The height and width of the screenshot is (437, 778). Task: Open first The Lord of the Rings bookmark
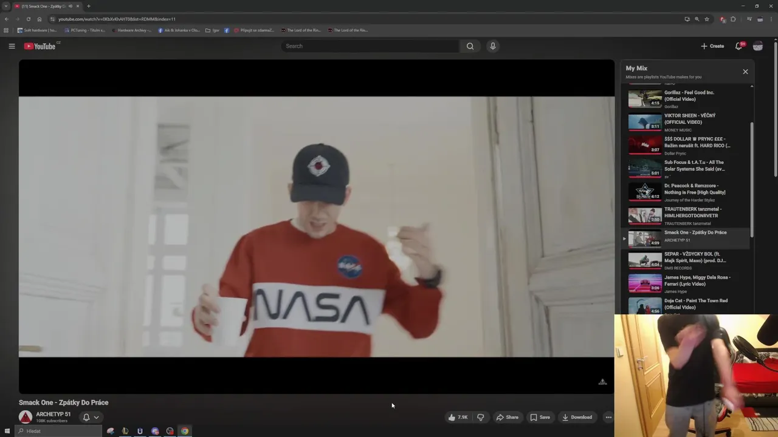pyautogui.click(x=300, y=30)
